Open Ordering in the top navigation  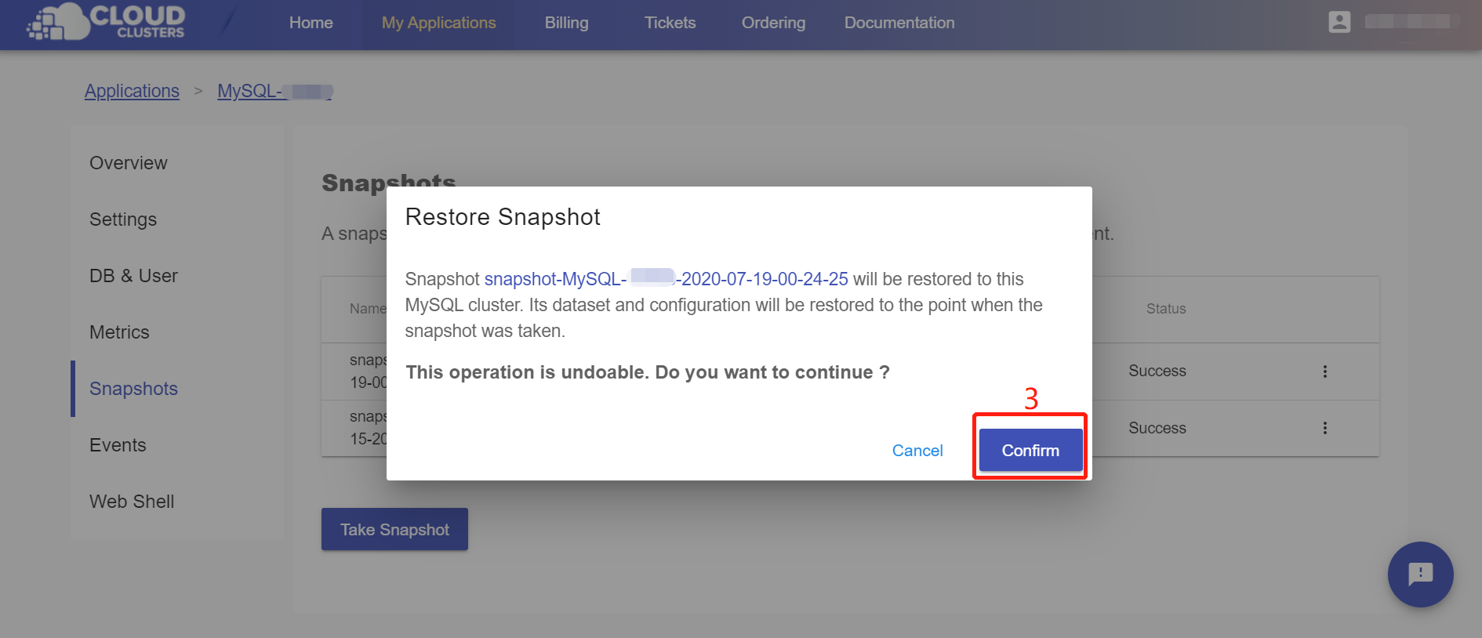point(773,23)
